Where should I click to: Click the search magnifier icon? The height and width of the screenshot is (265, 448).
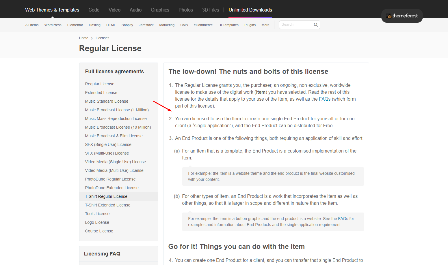pos(316,25)
